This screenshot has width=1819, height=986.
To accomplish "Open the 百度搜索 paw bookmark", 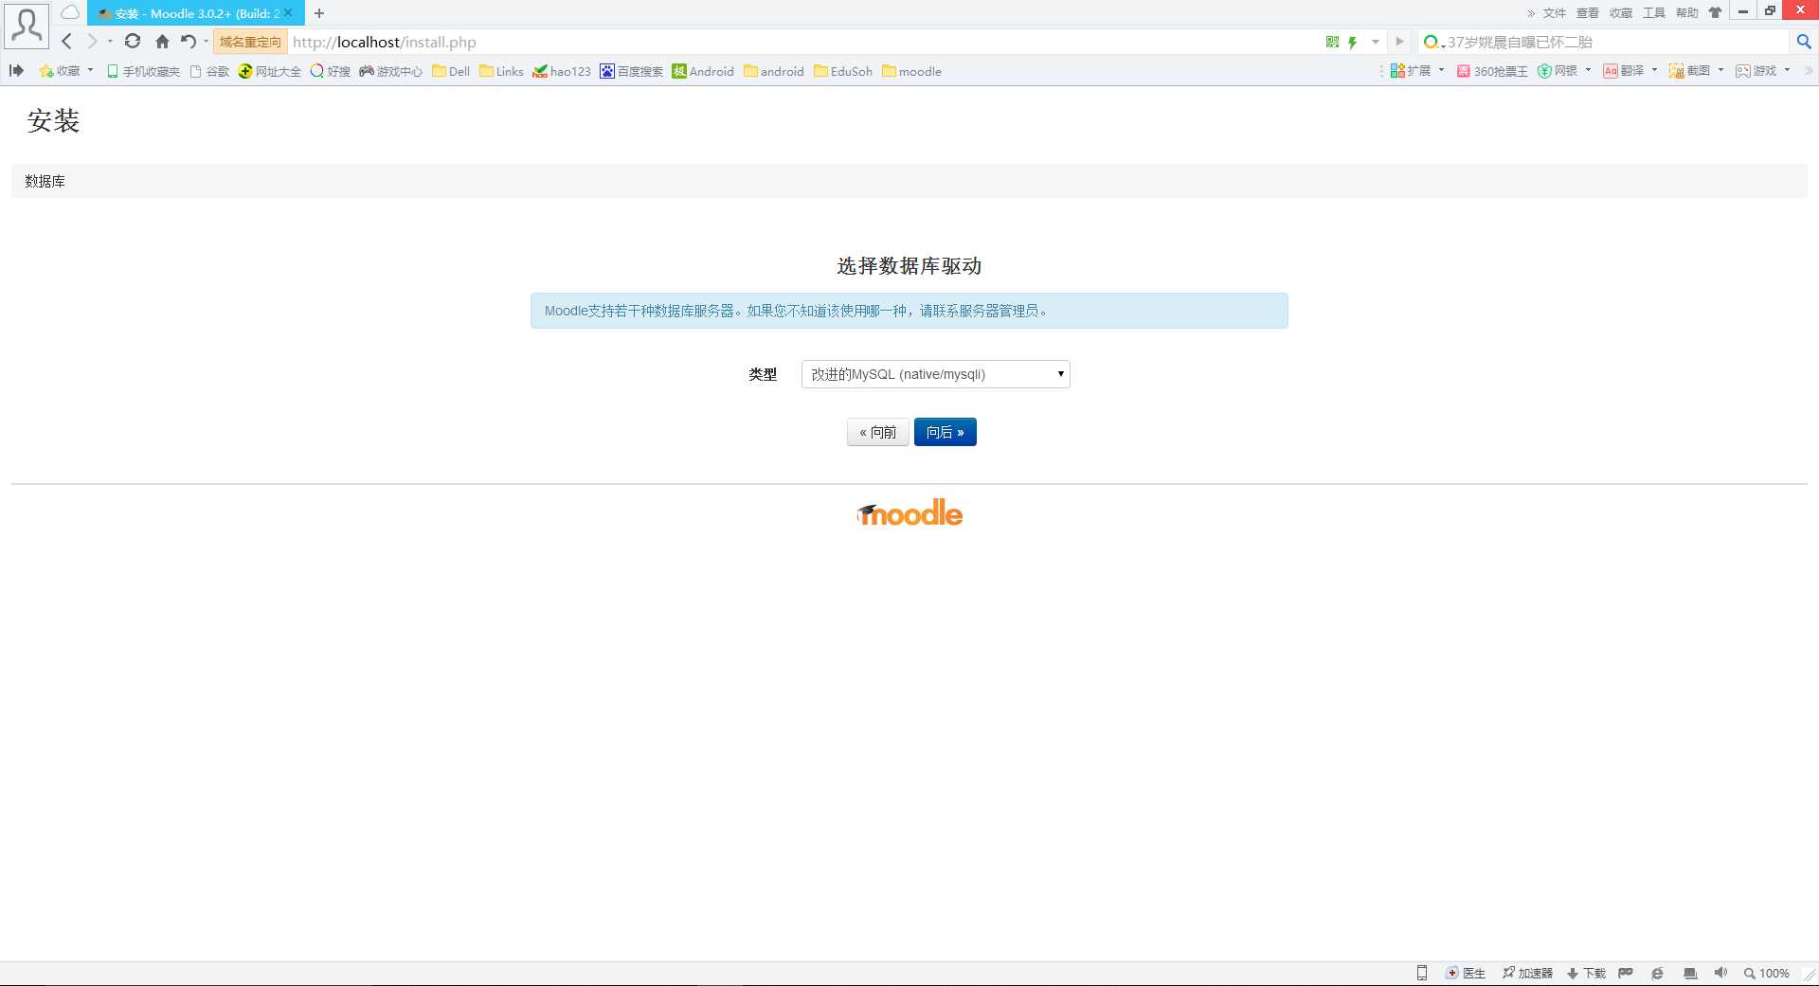I will pos(631,71).
